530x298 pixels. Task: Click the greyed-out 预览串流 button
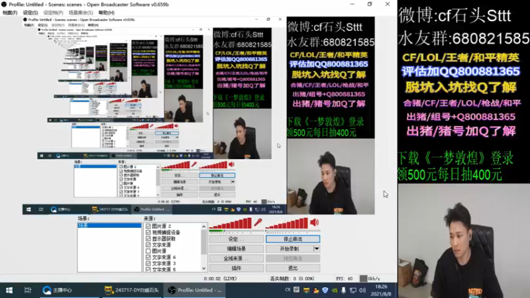click(x=293, y=258)
